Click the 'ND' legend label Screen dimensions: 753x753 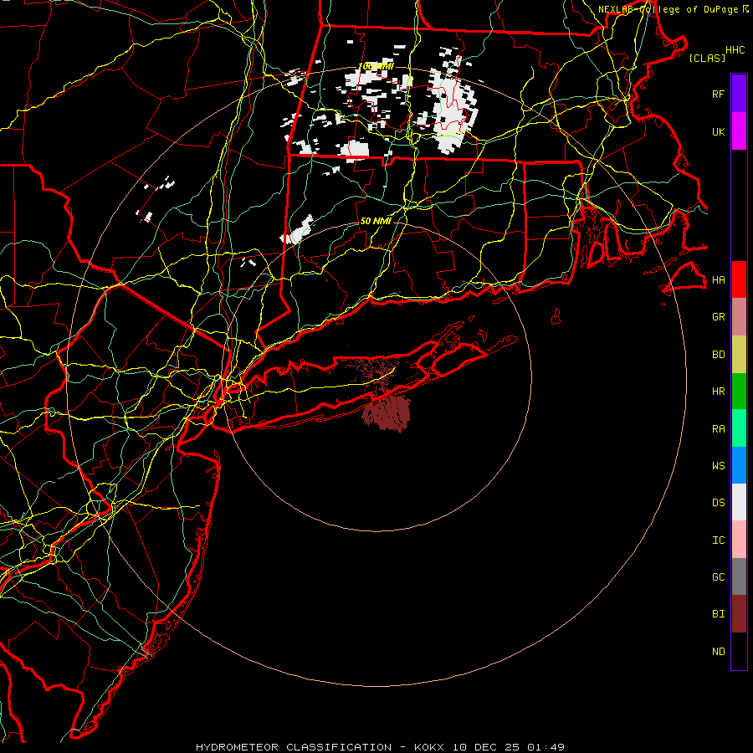pyautogui.click(x=718, y=652)
